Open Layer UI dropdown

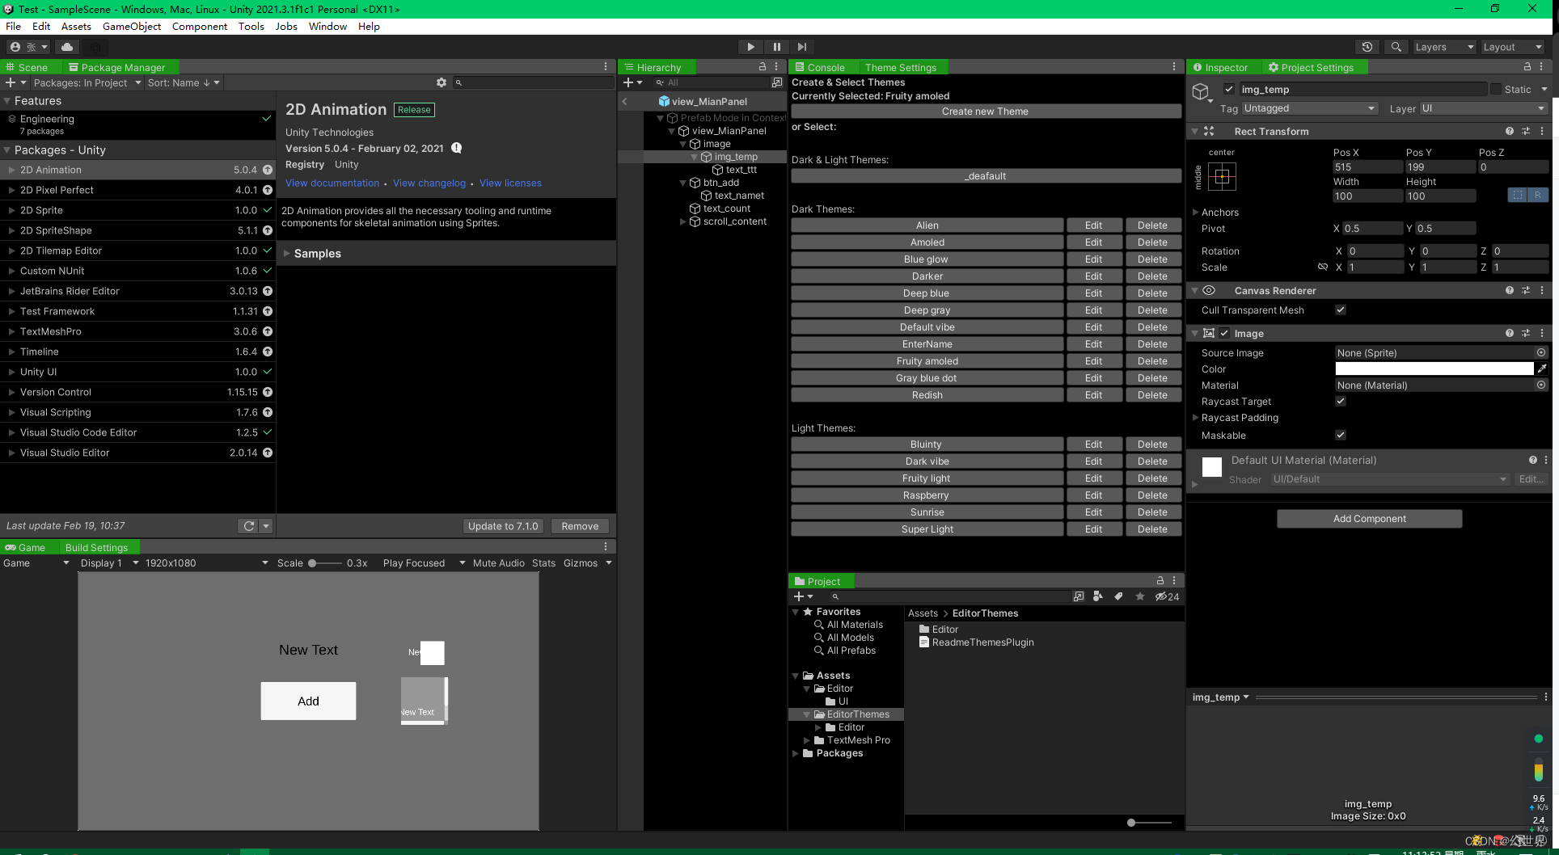click(x=1483, y=108)
